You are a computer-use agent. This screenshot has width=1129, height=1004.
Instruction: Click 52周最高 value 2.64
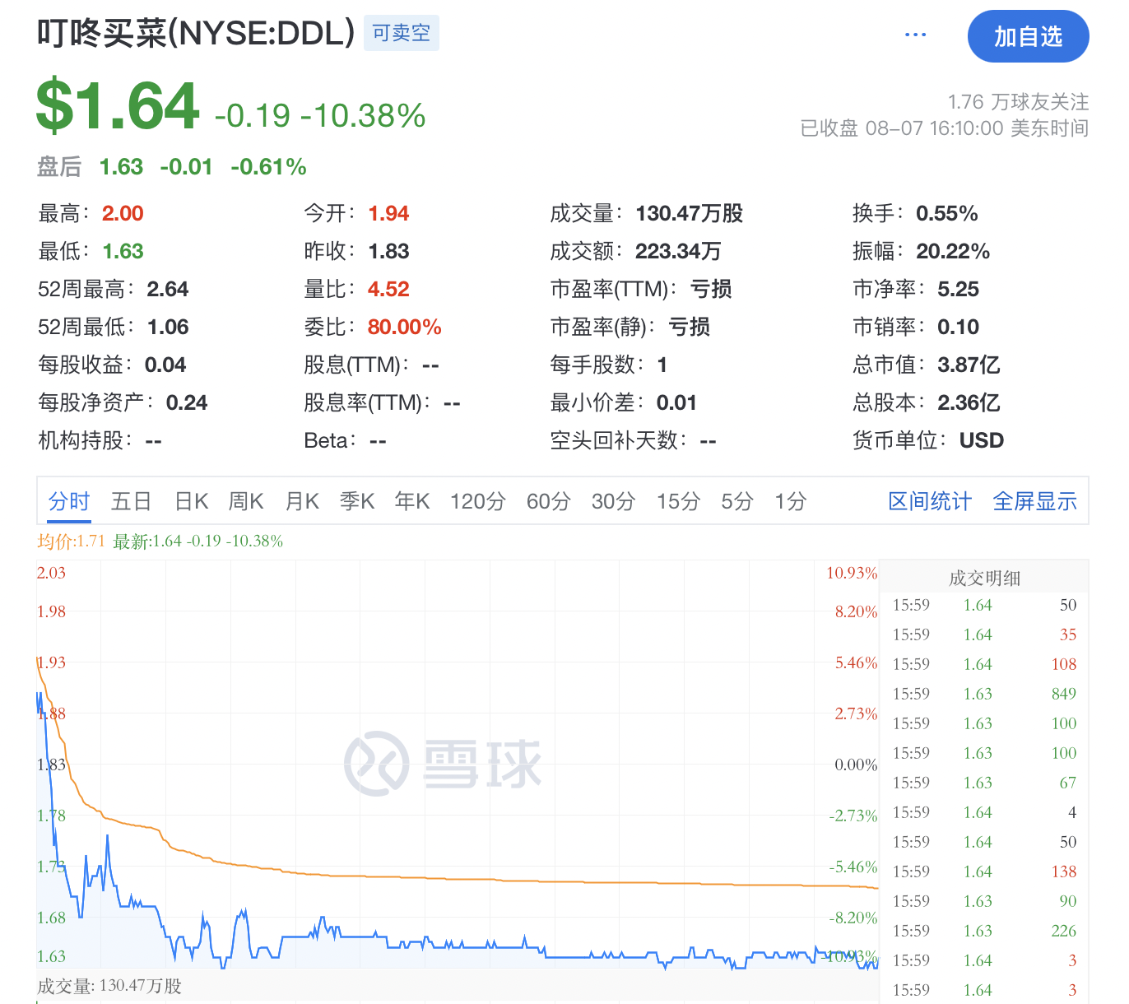[x=168, y=289]
